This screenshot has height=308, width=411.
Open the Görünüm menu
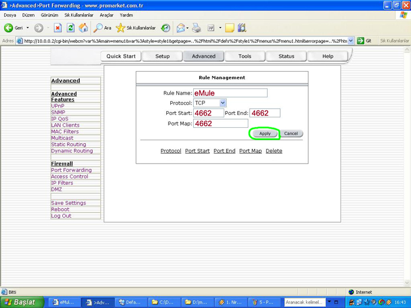[x=49, y=15]
